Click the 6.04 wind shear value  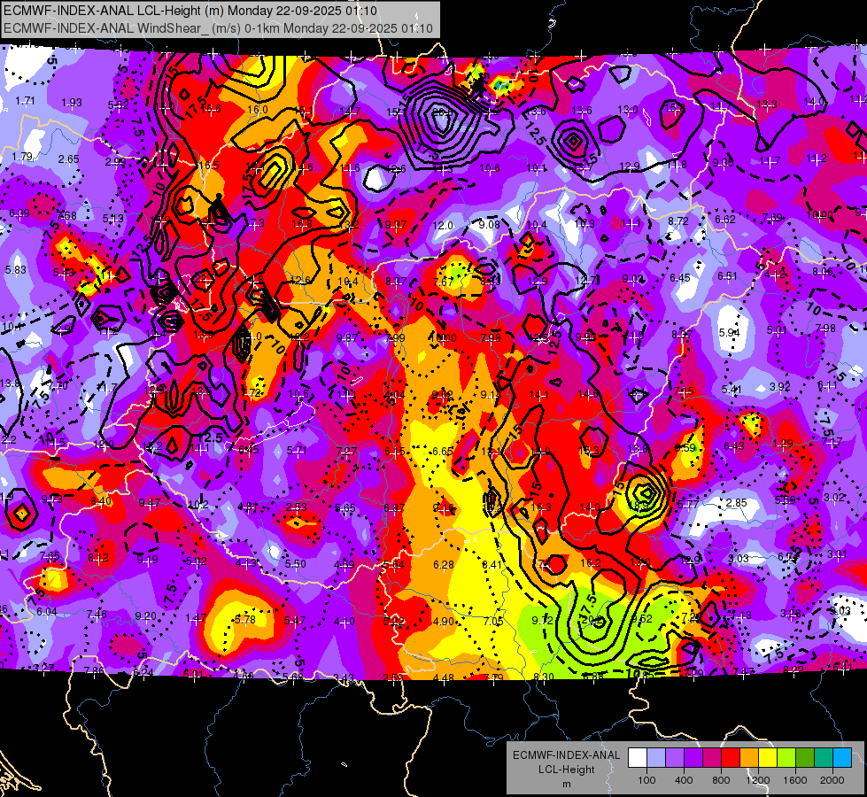[46, 611]
